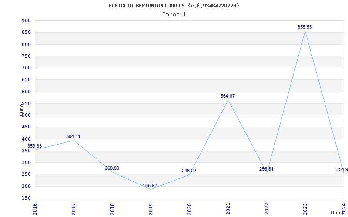Click the 855.55 maximum value label

304,27
